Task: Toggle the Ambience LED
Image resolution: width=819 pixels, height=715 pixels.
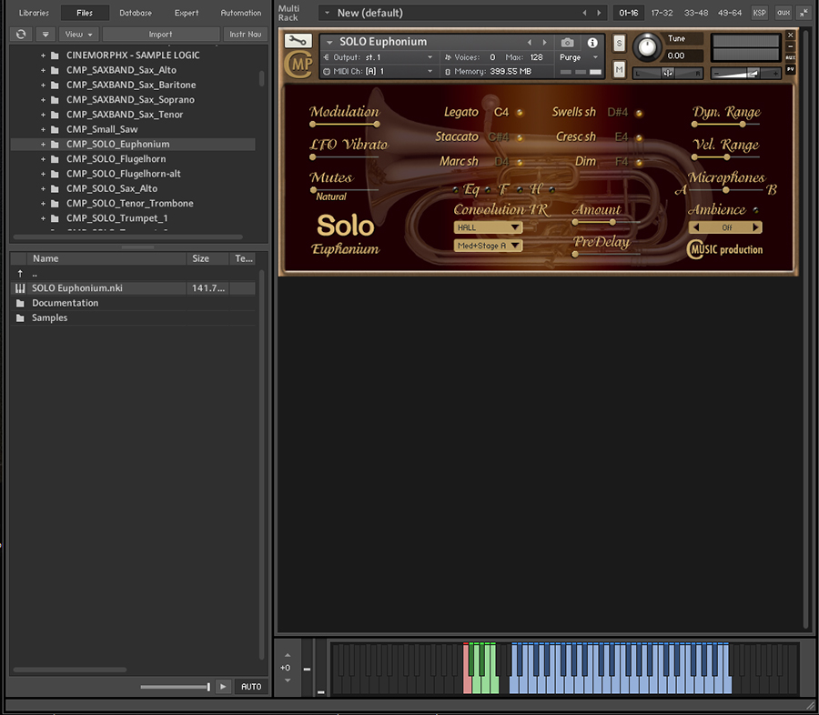Action: point(755,210)
